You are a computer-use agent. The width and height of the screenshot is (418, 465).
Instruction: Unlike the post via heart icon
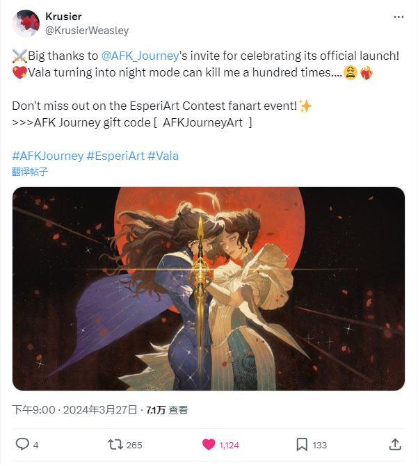click(x=209, y=445)
